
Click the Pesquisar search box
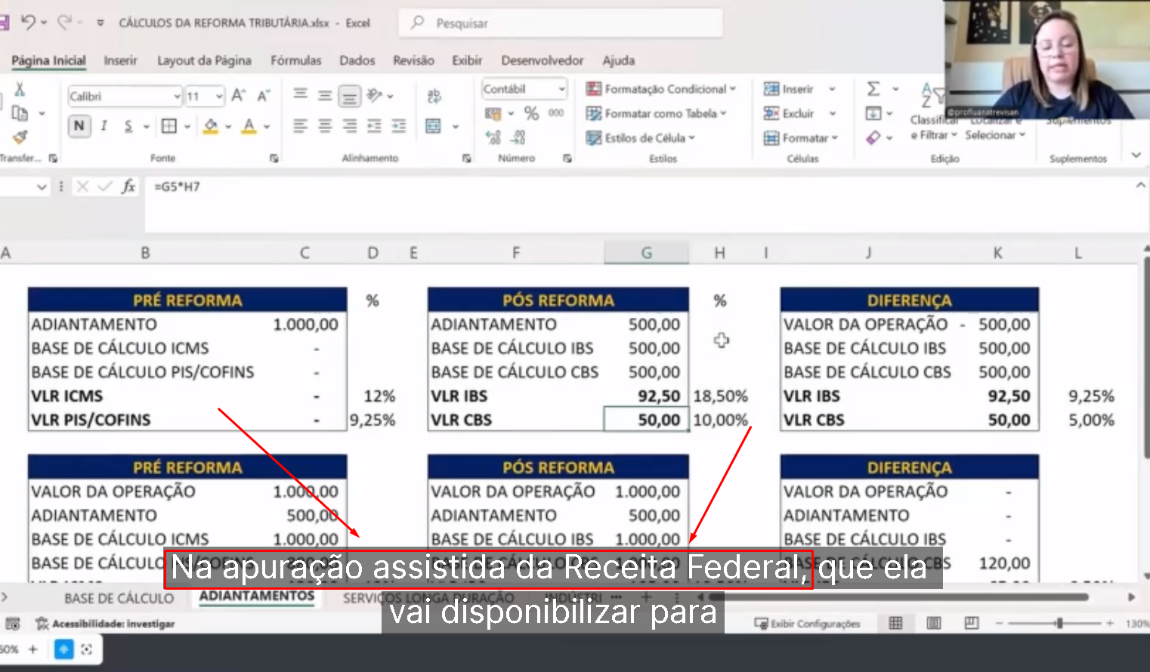pos(561,23)
